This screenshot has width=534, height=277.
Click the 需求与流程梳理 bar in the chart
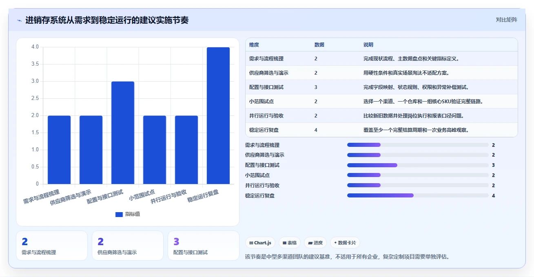point(59,150)
